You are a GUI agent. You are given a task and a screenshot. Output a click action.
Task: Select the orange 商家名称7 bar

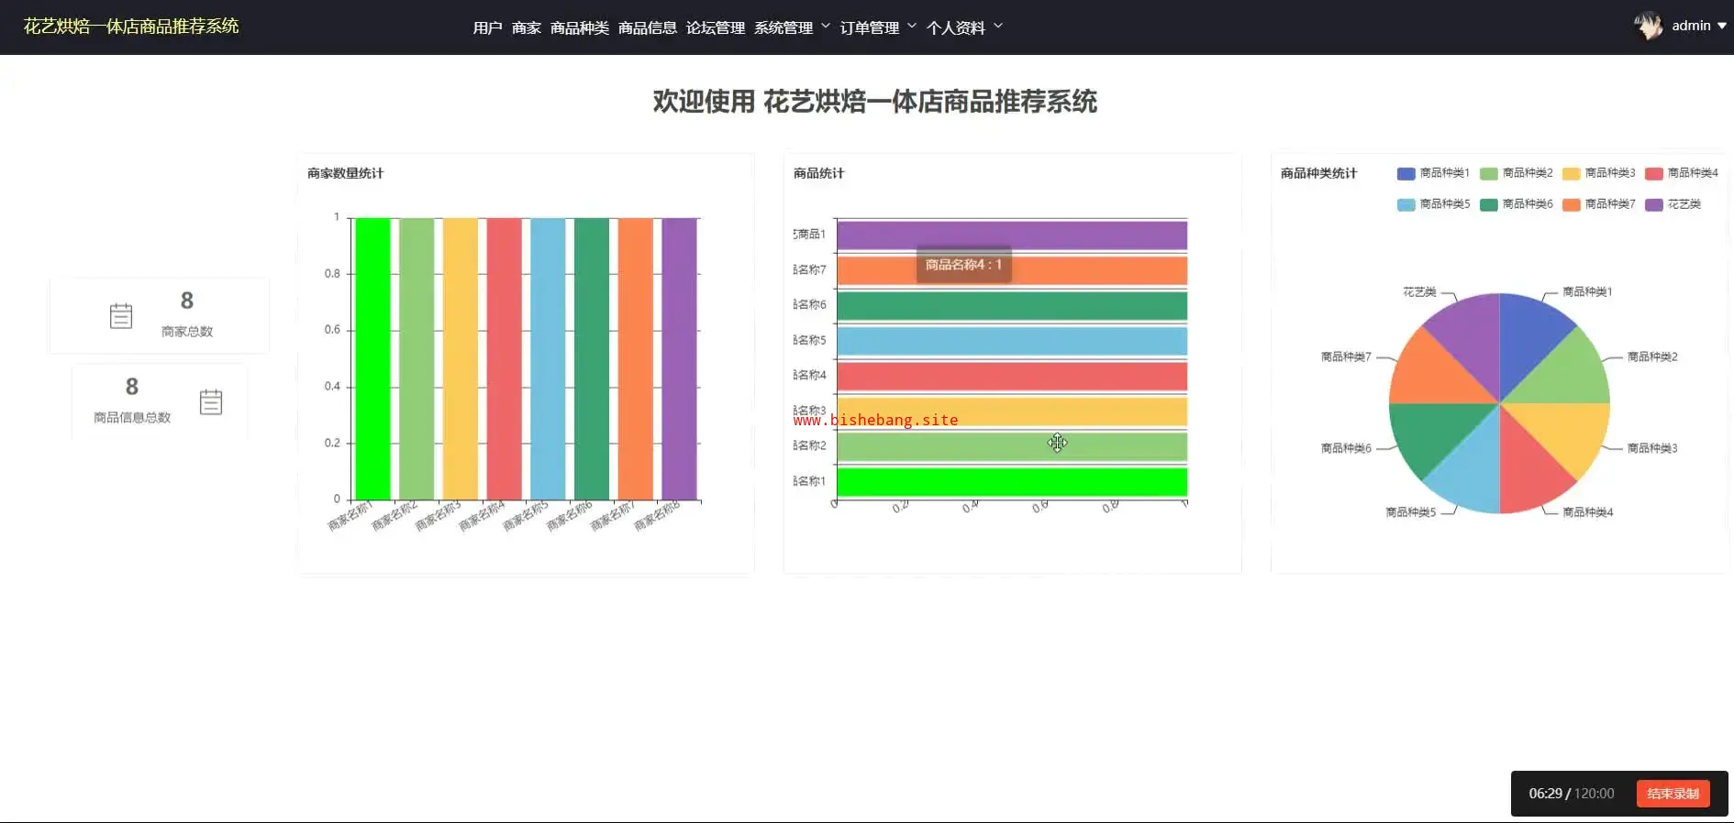coord(635,358)
